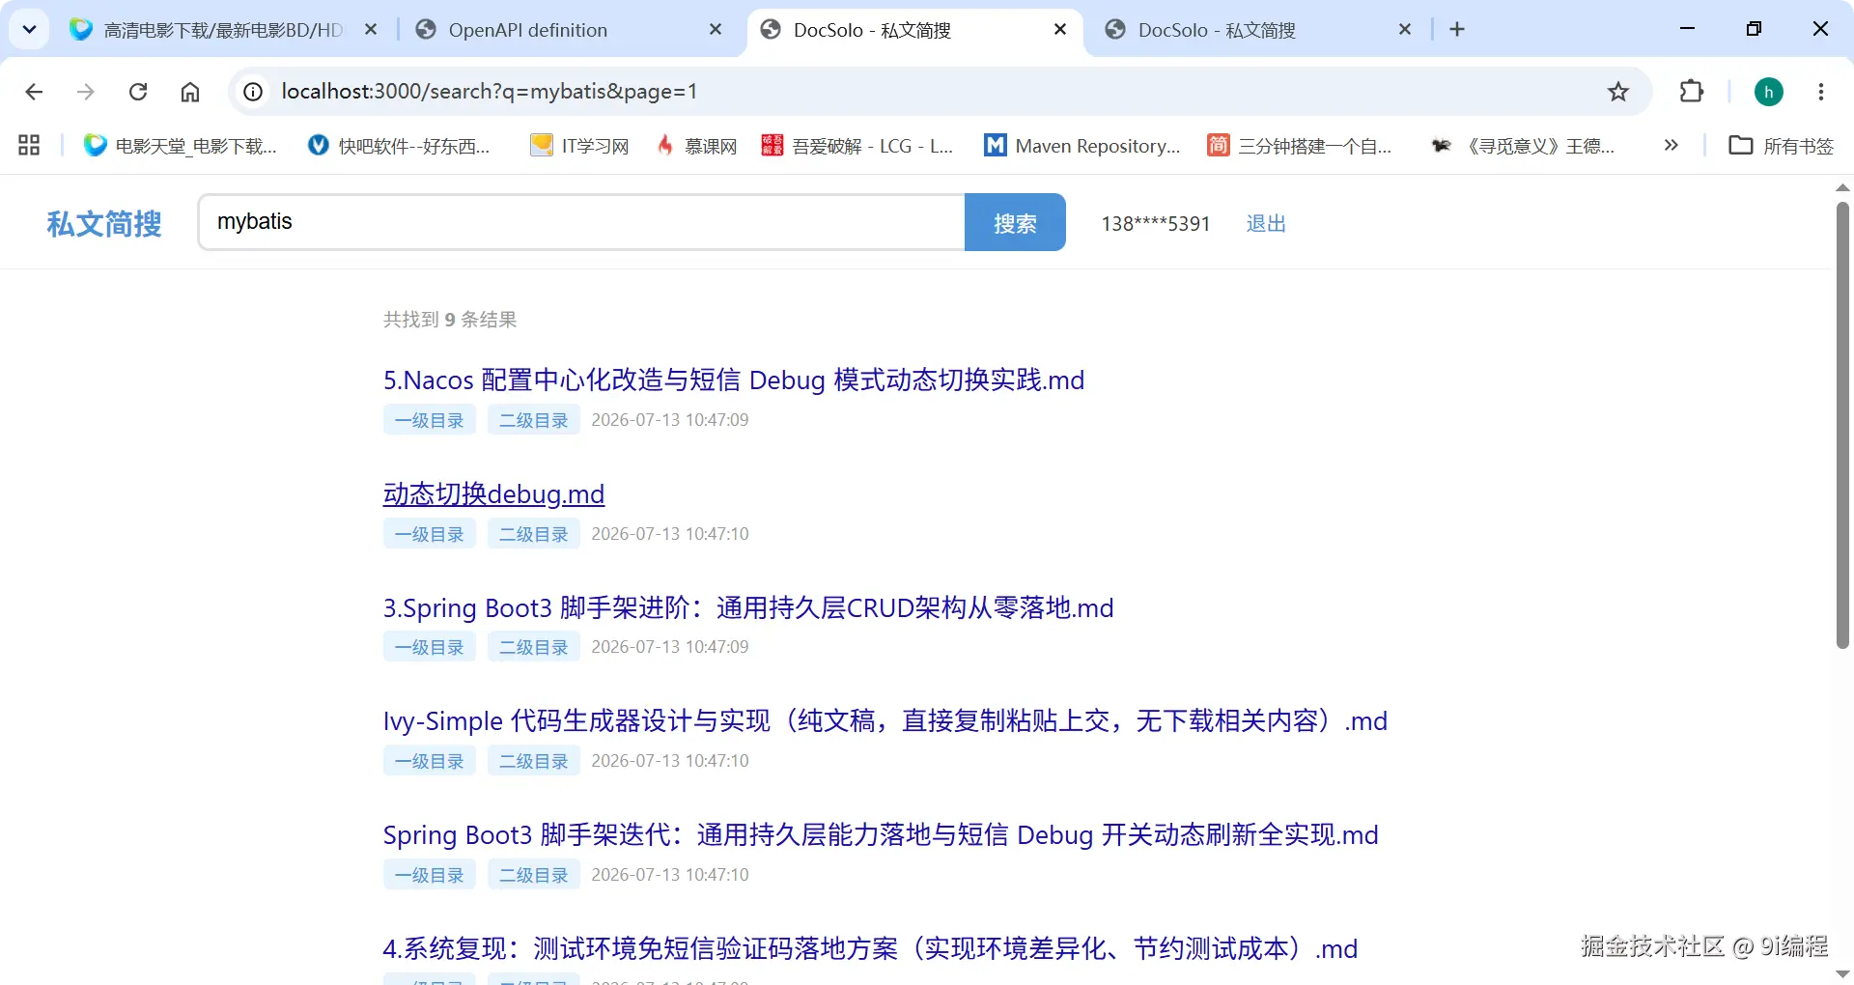This screenshot has width=1854, height=985.
Task: Open the 《寻觅意义》 bookmark
Action: pos(1523,146)
